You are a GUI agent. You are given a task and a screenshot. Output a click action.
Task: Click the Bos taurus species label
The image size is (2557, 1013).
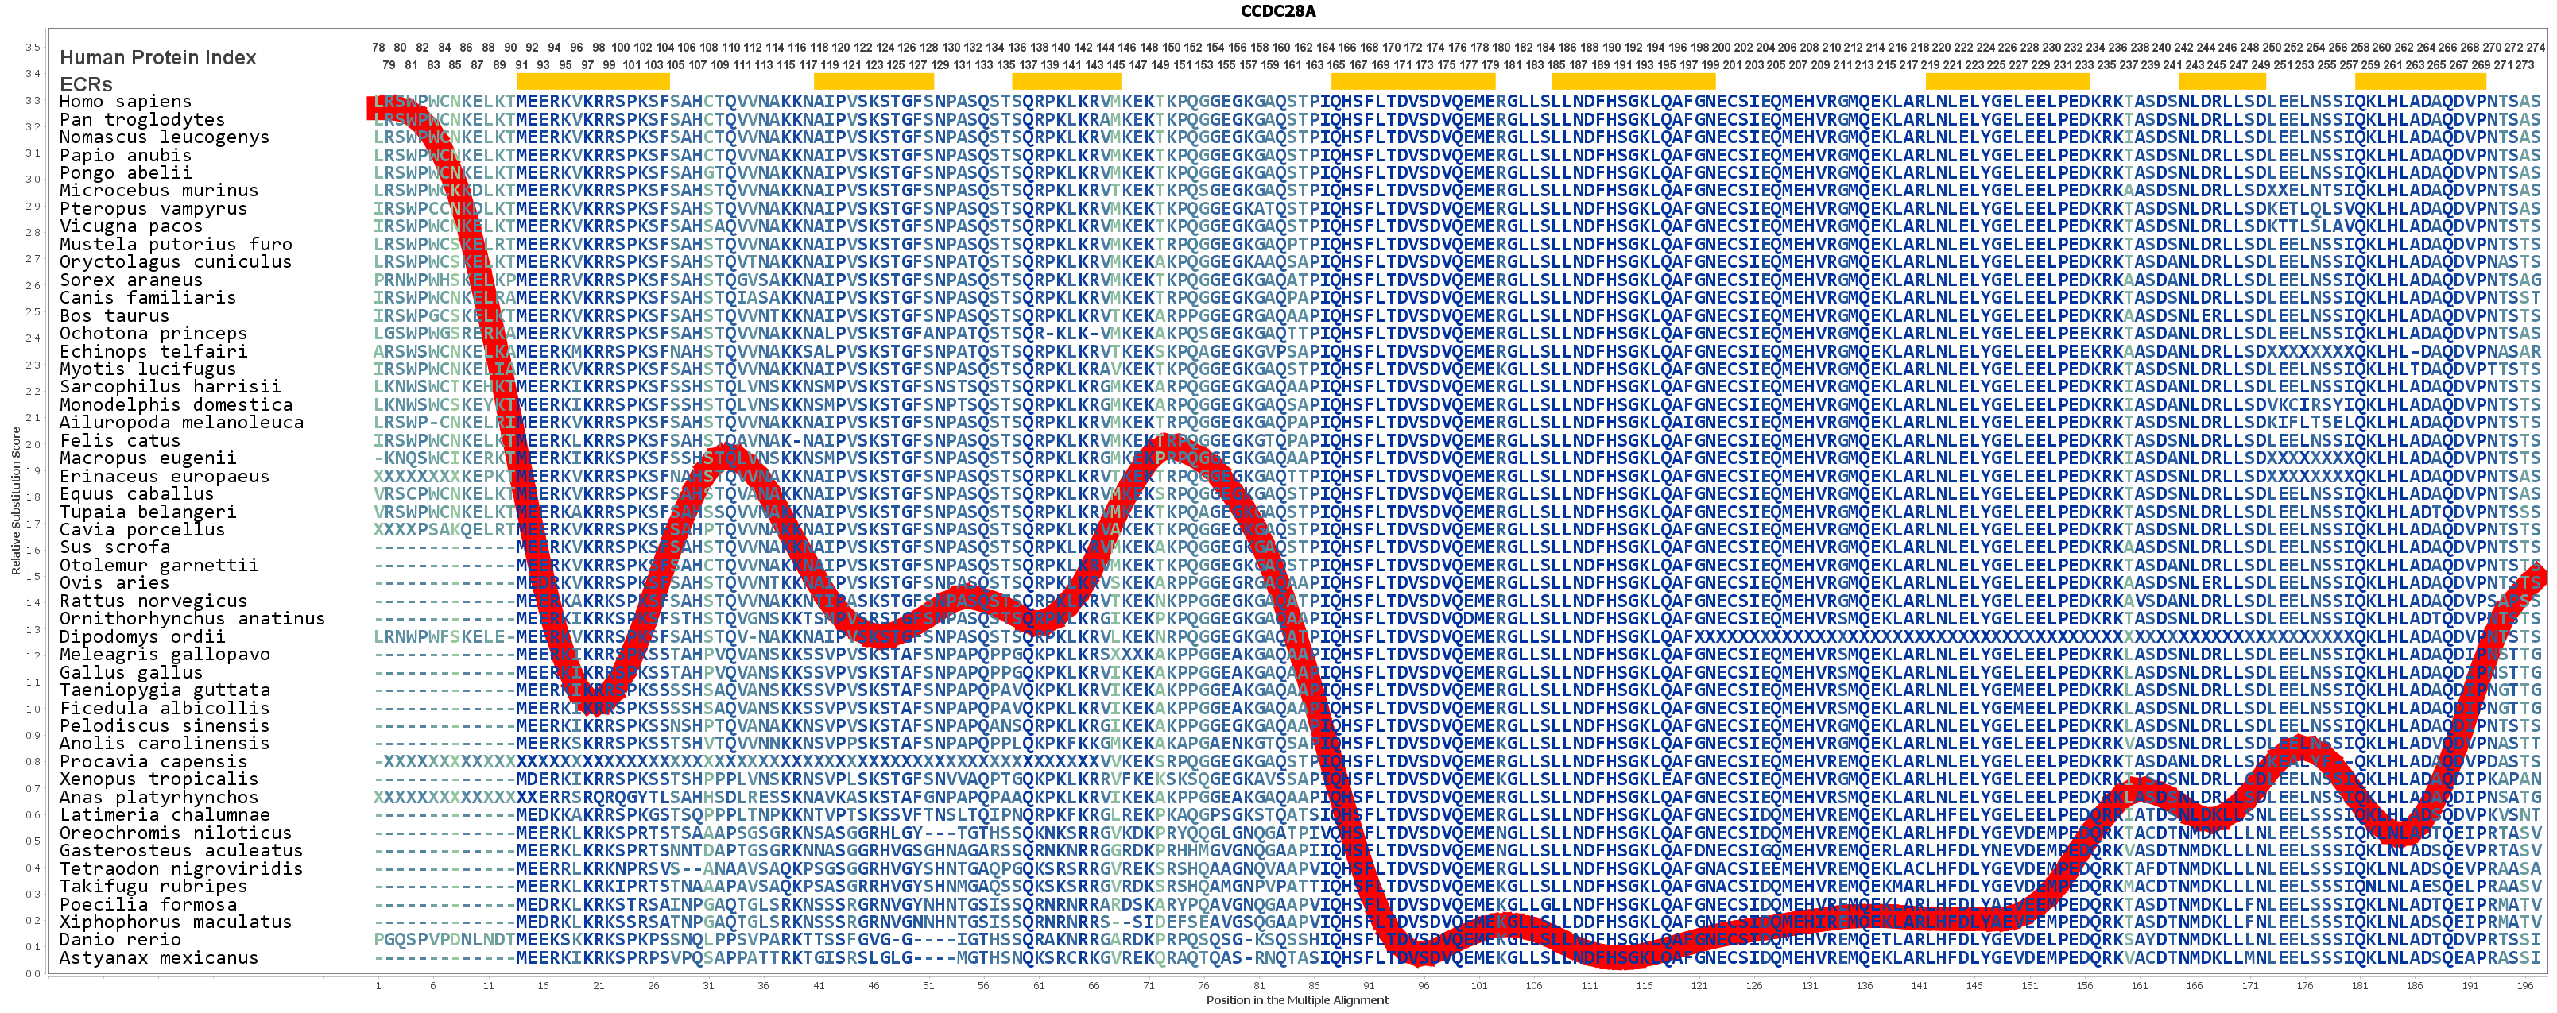114,315
